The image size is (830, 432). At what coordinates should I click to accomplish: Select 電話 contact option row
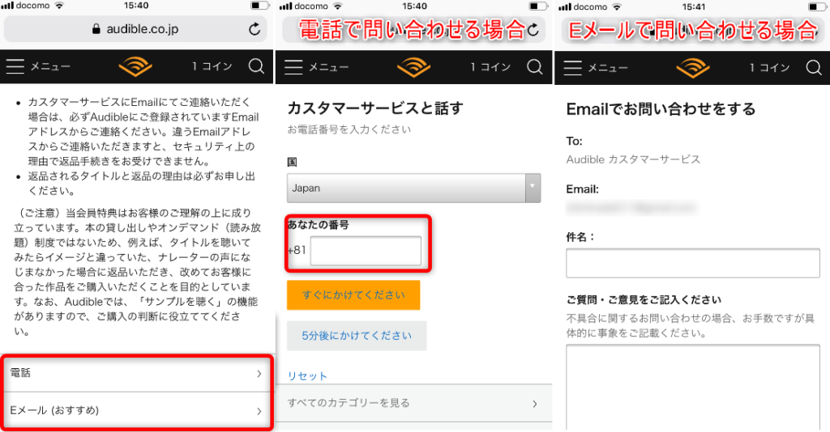[136, 374]
